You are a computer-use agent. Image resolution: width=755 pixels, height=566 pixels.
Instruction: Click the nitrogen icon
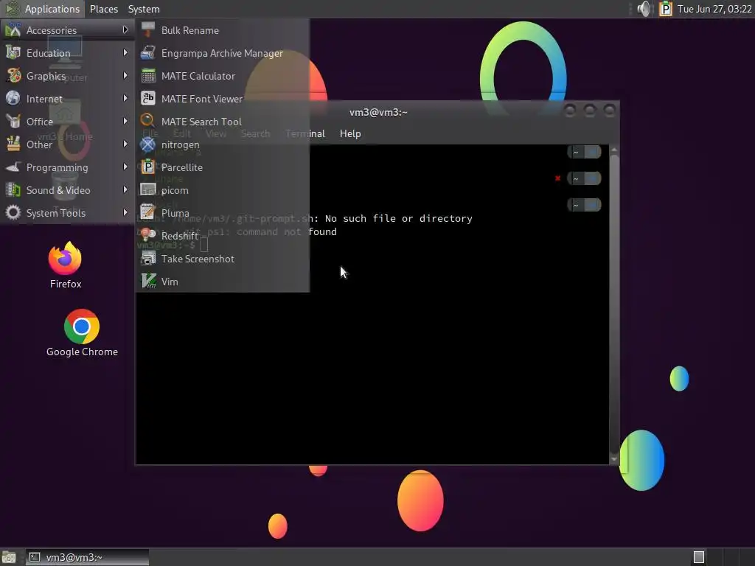point(147,144)
